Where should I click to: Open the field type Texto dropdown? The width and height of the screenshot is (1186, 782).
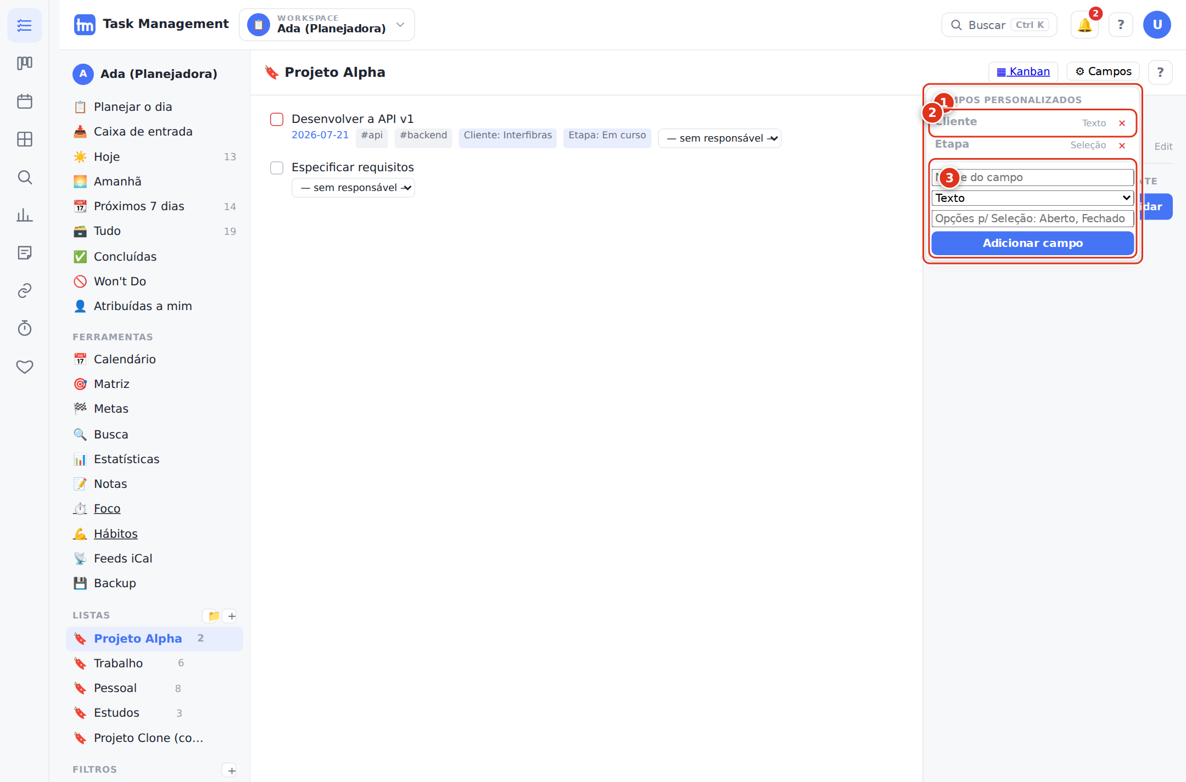click(1032, 198)
